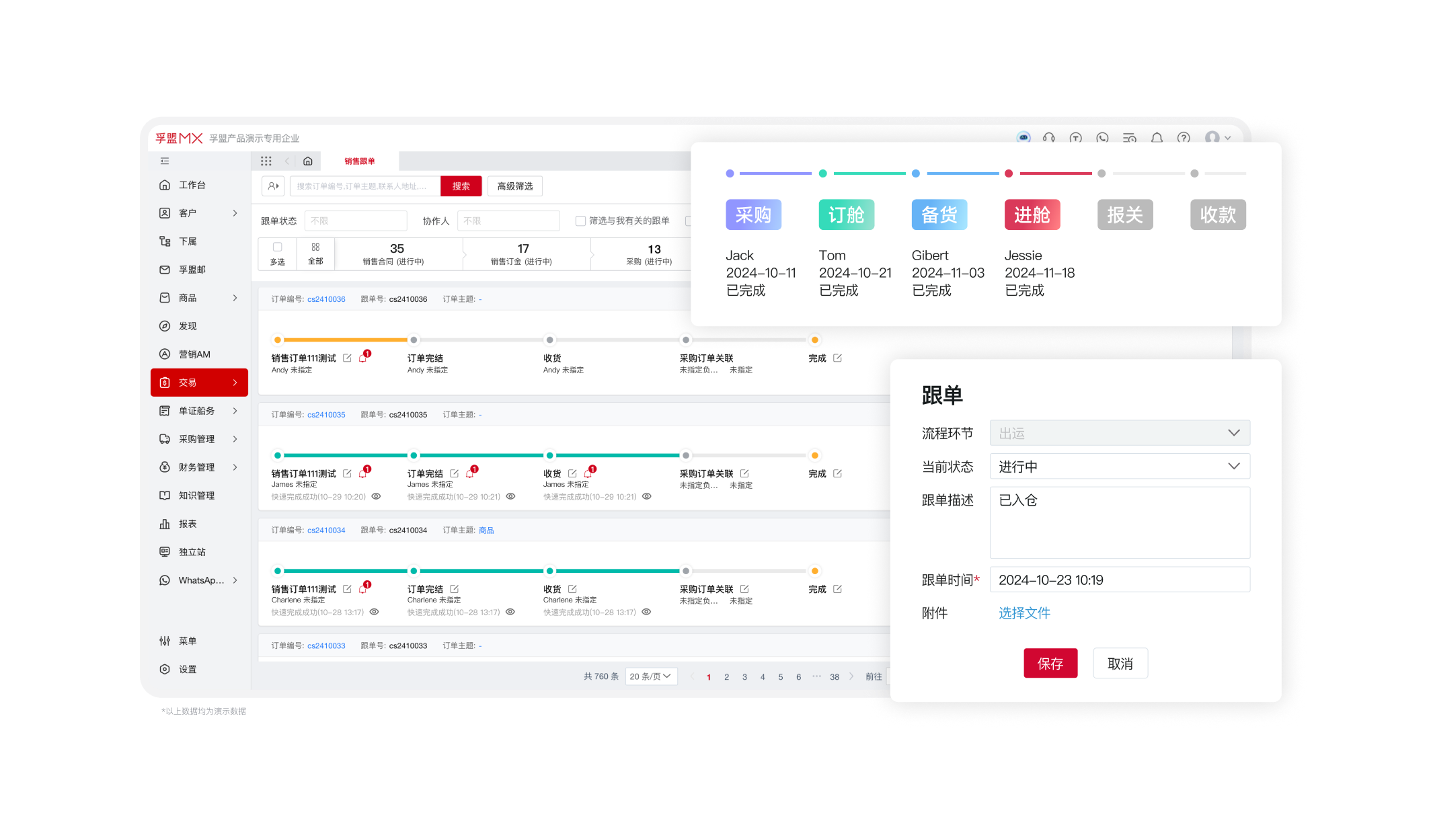The height and width of the screenshot is (827, 1429).
Task: Open the WhatsApp module in sidebar
Action: (x=199, y=580)
